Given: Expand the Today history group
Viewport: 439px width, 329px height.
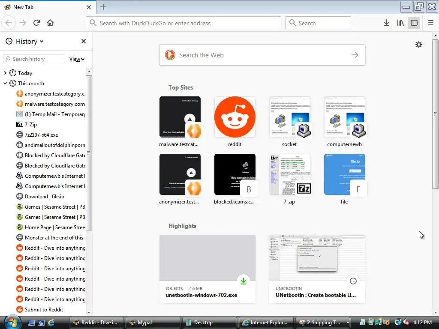Looking at the screenshot, I should 5,73.
